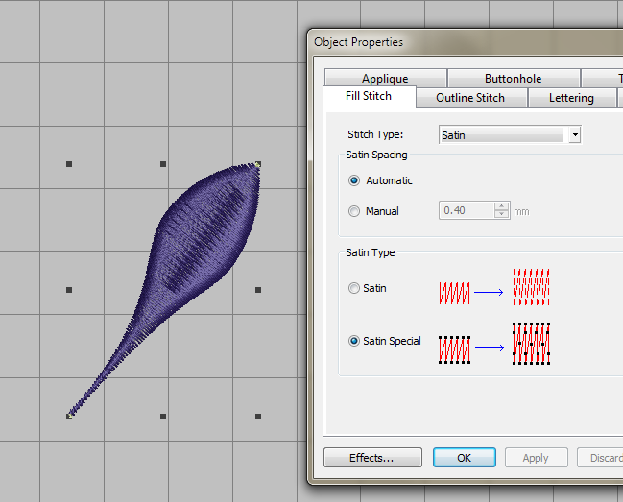
Task: Confirm the dialog with OK
Action: [x=464, y=458]
